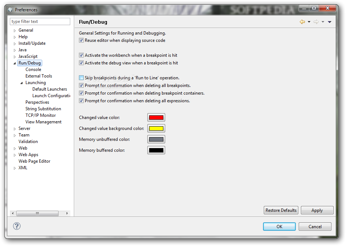The width and height of the screenshot is (346, 246).
Task: Collapse the Run/Debug tree node
Action: point(15,63)
